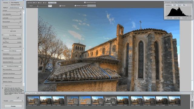This screenshot has width=194, height=109.
Task: Click the Black Point slider
Action: [x=12, y=44]
